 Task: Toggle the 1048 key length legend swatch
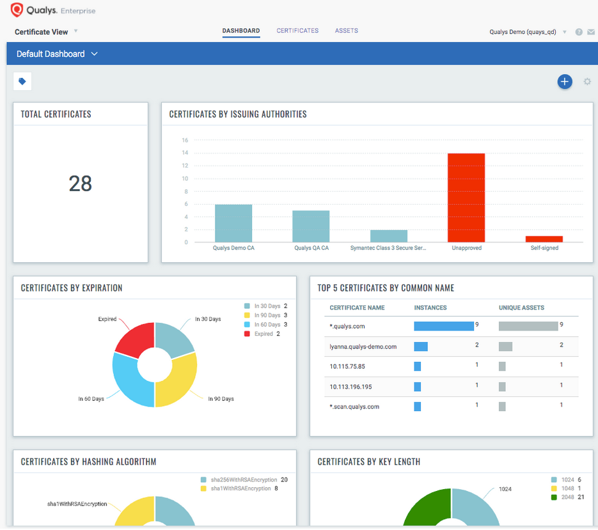tap(554, 488)
